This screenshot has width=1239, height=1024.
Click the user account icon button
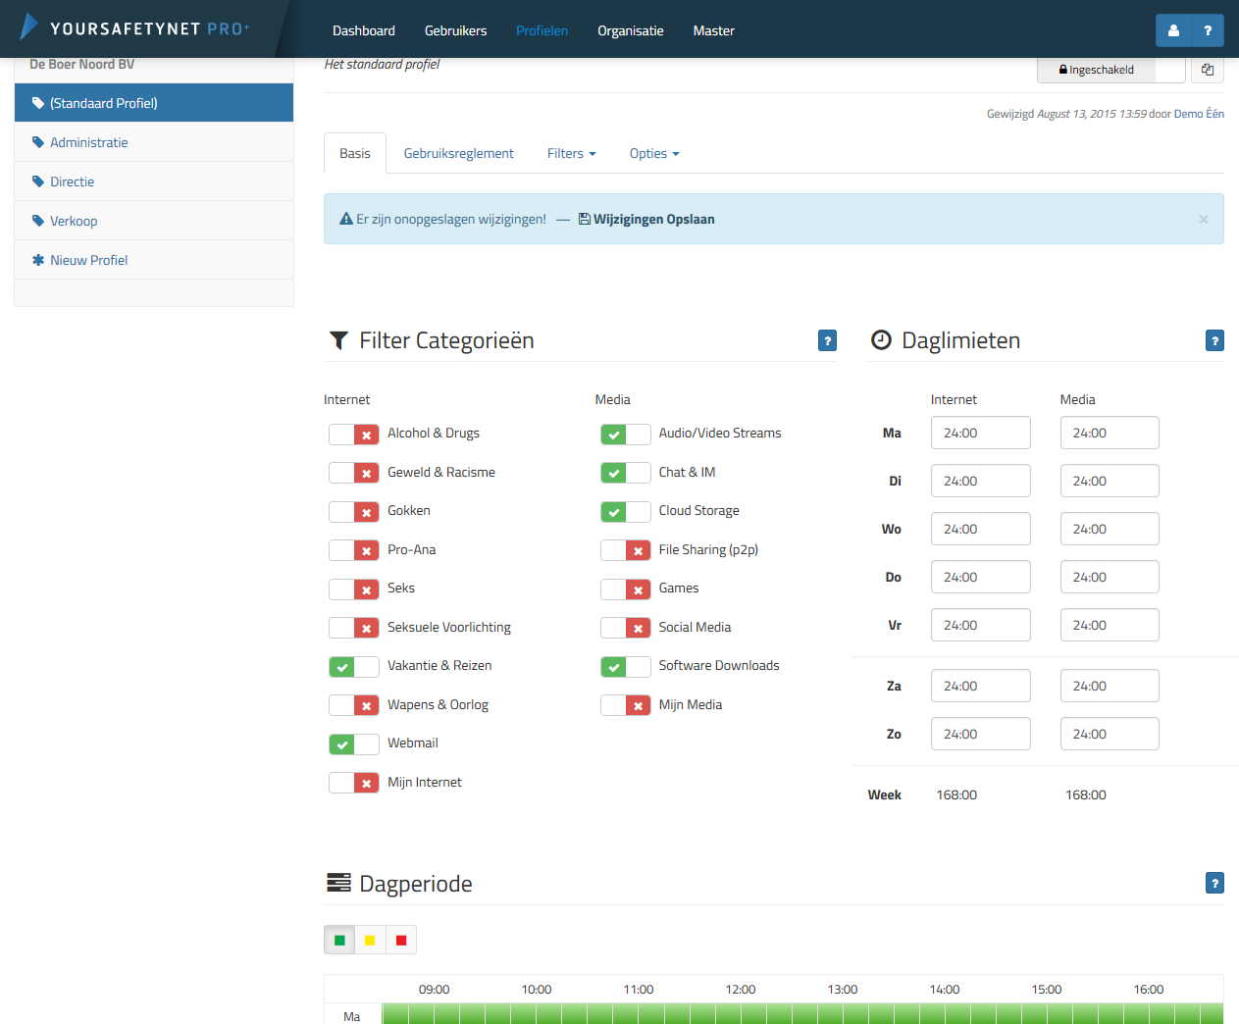pyautogui.click(x=1173, y=30)
